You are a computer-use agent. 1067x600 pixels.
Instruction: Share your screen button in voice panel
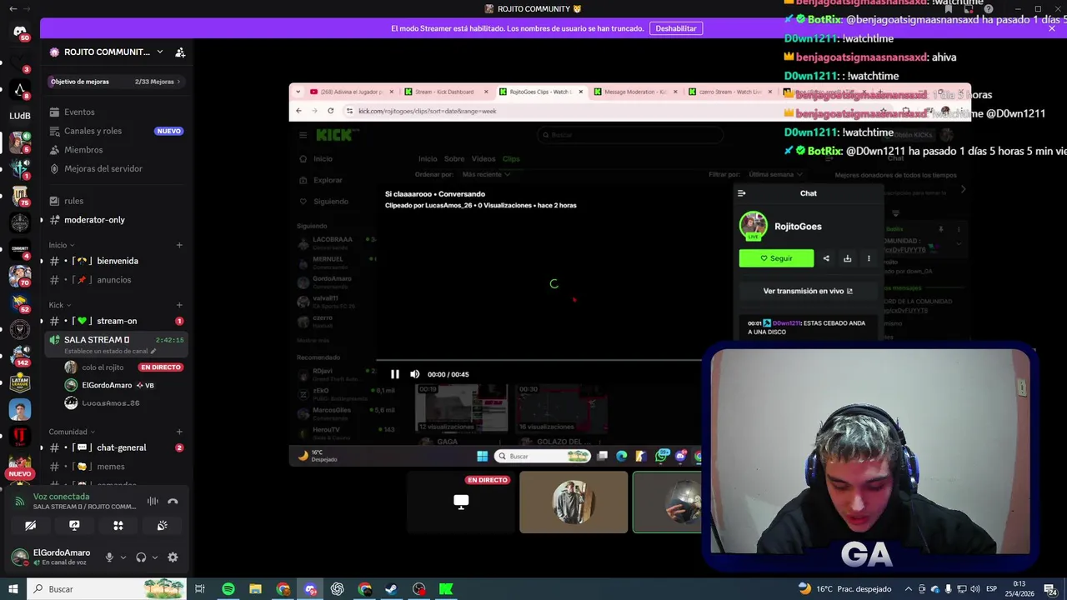click(74, 526)
